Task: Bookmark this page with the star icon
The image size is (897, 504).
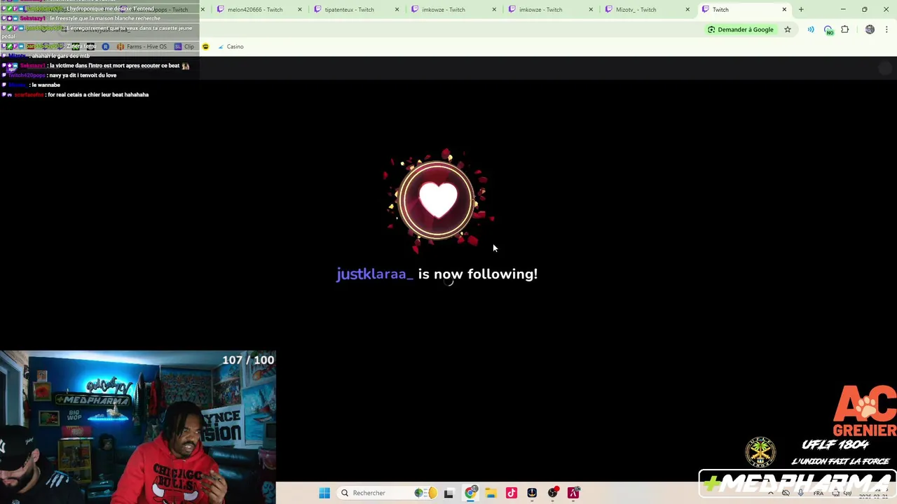Action: 788,29
